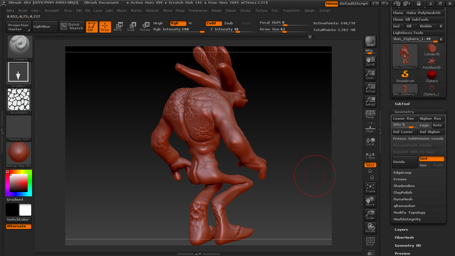
Task: Expand the Layers section
Action: pos(401,230)
